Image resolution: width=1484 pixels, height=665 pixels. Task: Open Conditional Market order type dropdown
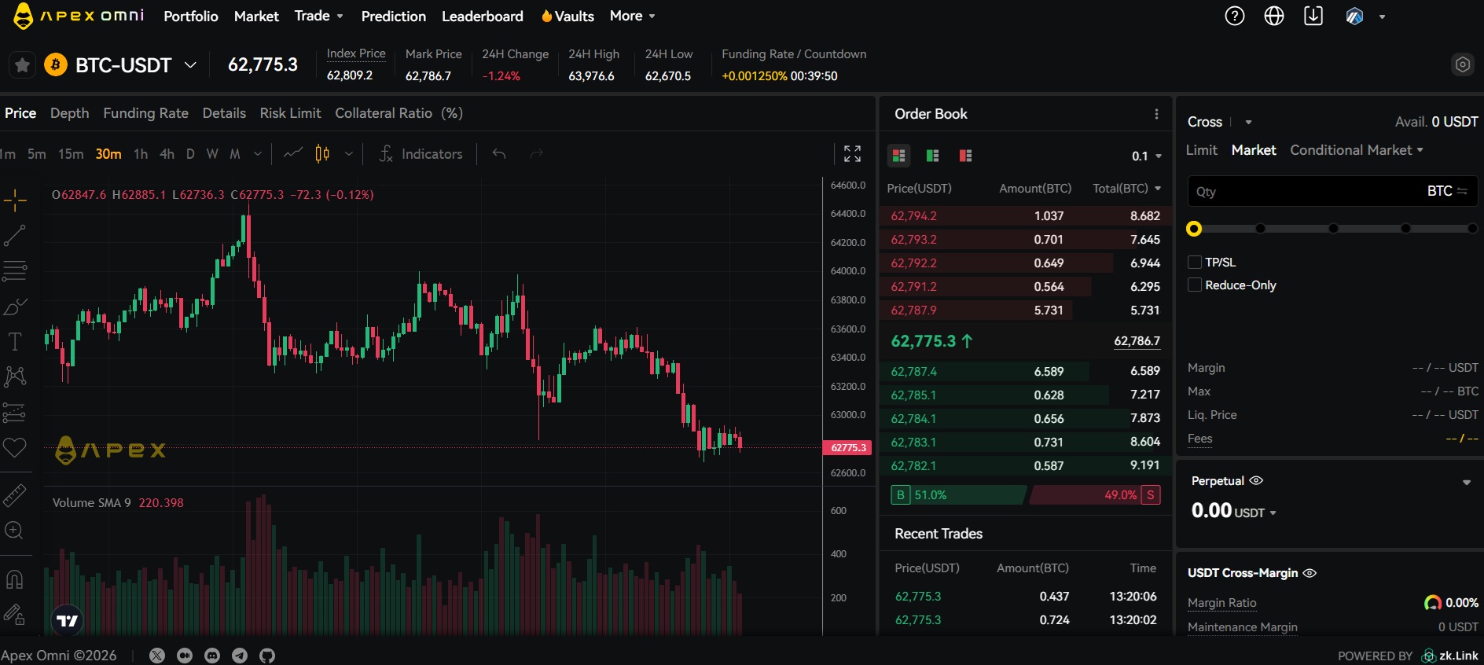[x=1357, y=149]
